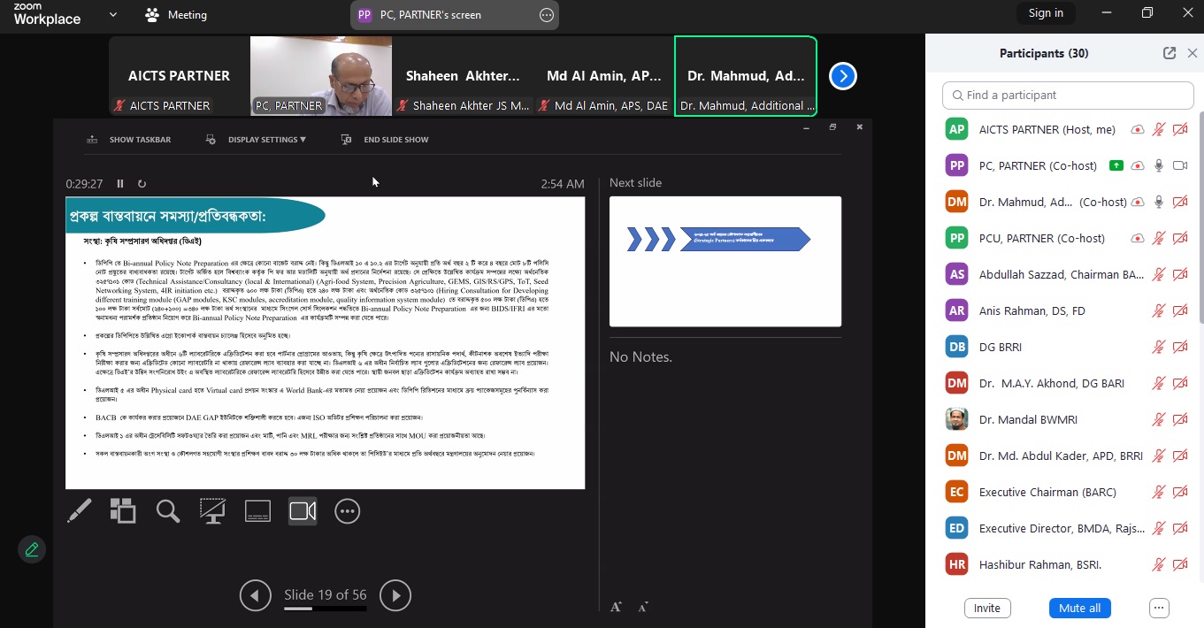
Task: Go to the previous slide arrow
Action: click(x=255, y=595)
